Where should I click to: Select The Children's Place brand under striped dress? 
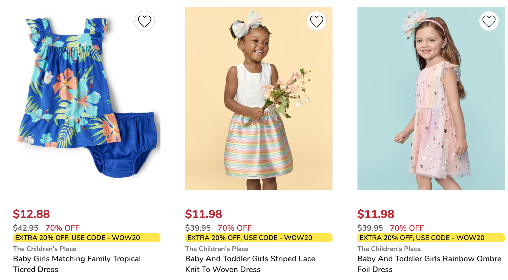[x=217, y=249]
